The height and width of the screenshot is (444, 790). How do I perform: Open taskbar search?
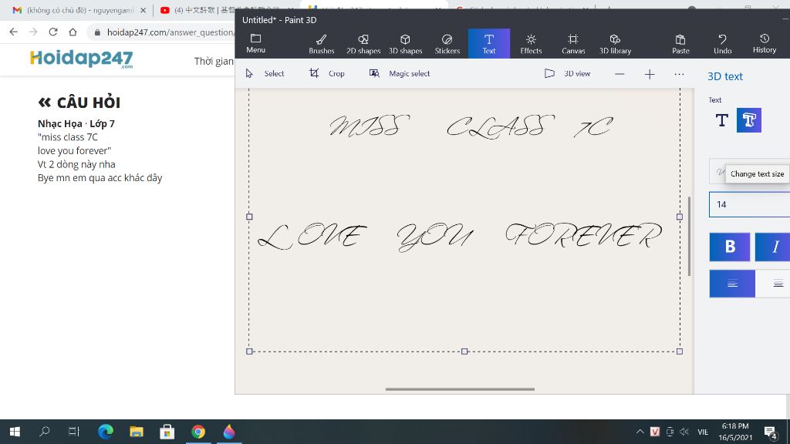coord(44,432)
